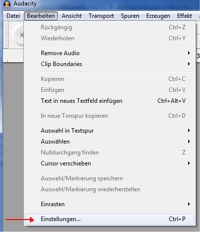Close the Bearbeiten menu
The image size is (200, 232).
pyautogui.click(x=41, y=16)
